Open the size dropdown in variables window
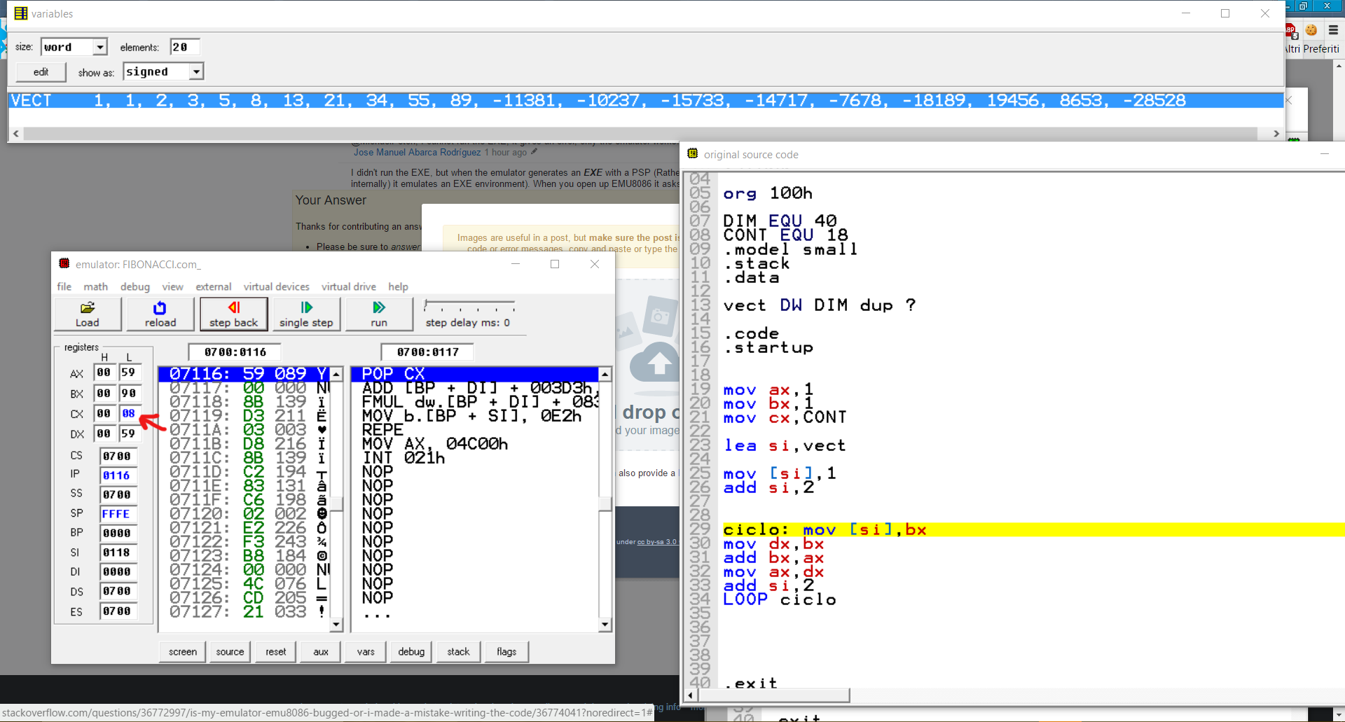This screenshot has height=722, width=1345. (100, 47)
